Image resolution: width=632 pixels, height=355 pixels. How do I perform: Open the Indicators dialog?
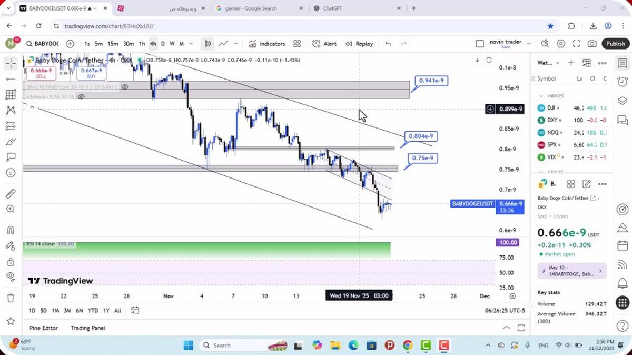[x=267, y=44]
